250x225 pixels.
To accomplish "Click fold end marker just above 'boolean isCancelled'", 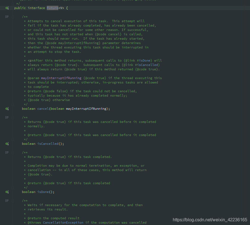I will [13, 139].
